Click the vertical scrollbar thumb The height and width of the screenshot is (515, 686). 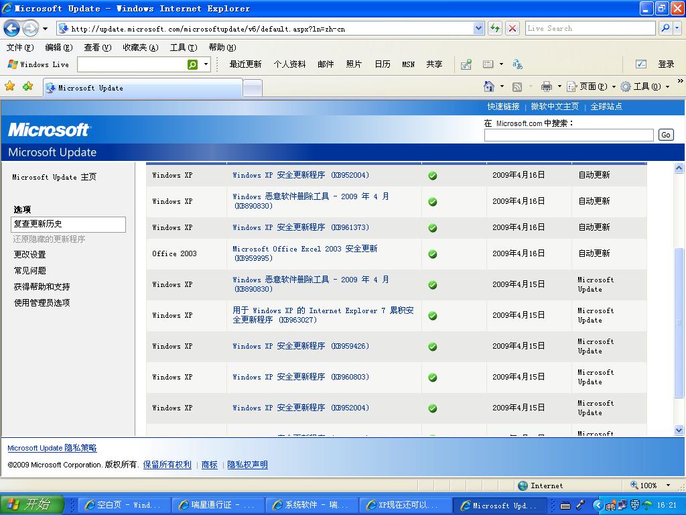click(679, 323)
